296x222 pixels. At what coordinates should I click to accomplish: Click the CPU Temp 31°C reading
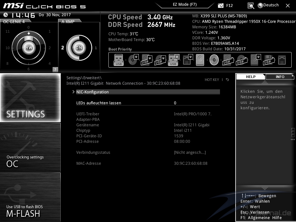pyautogui.click(x=123, y=34)
